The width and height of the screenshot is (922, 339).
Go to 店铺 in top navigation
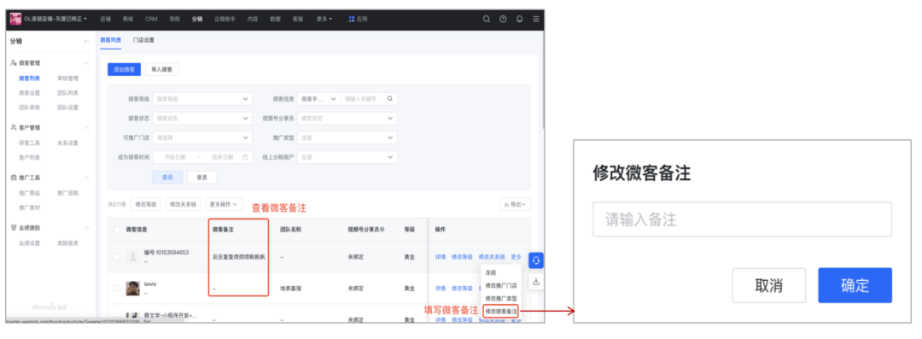pyautogui.click(x=105, y=19)
